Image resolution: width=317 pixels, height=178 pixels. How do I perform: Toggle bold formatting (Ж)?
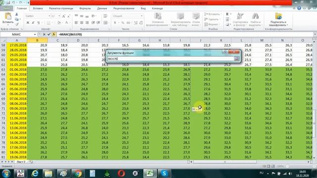tap(28, 23)
